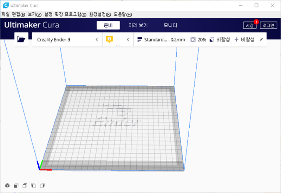Click the 로그인 button
Screen dimensions: 281x193
click(268, 25)
